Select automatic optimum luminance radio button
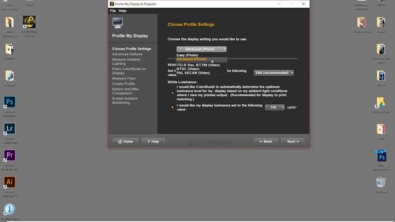 pyautogui.click(x=172, y=93)
